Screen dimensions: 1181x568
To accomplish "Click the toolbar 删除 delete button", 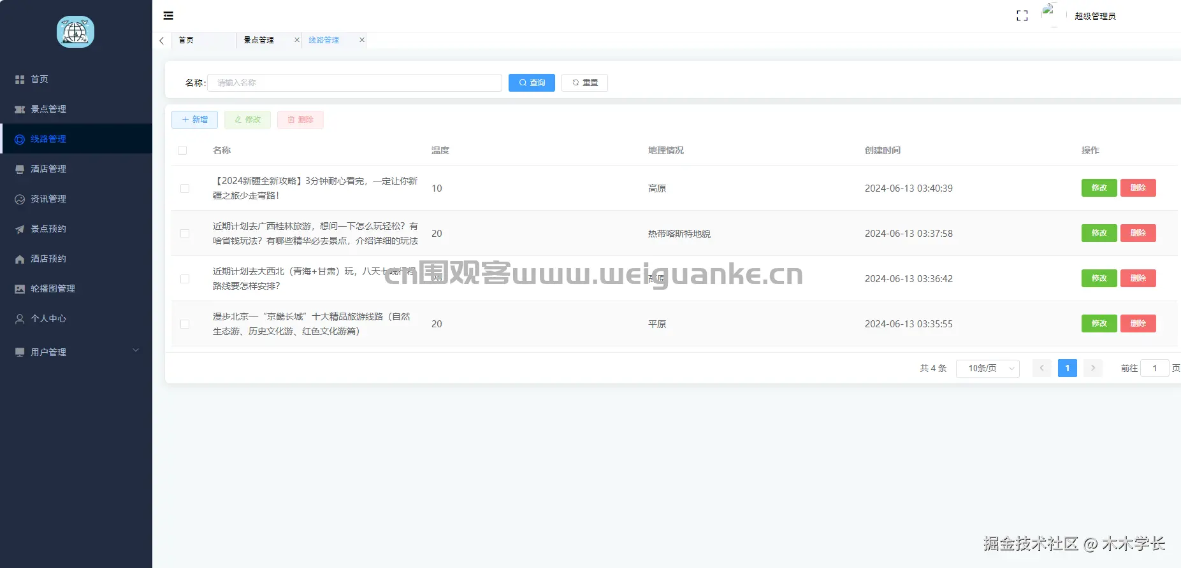I will pyautogui.click(x=300, y=120).
